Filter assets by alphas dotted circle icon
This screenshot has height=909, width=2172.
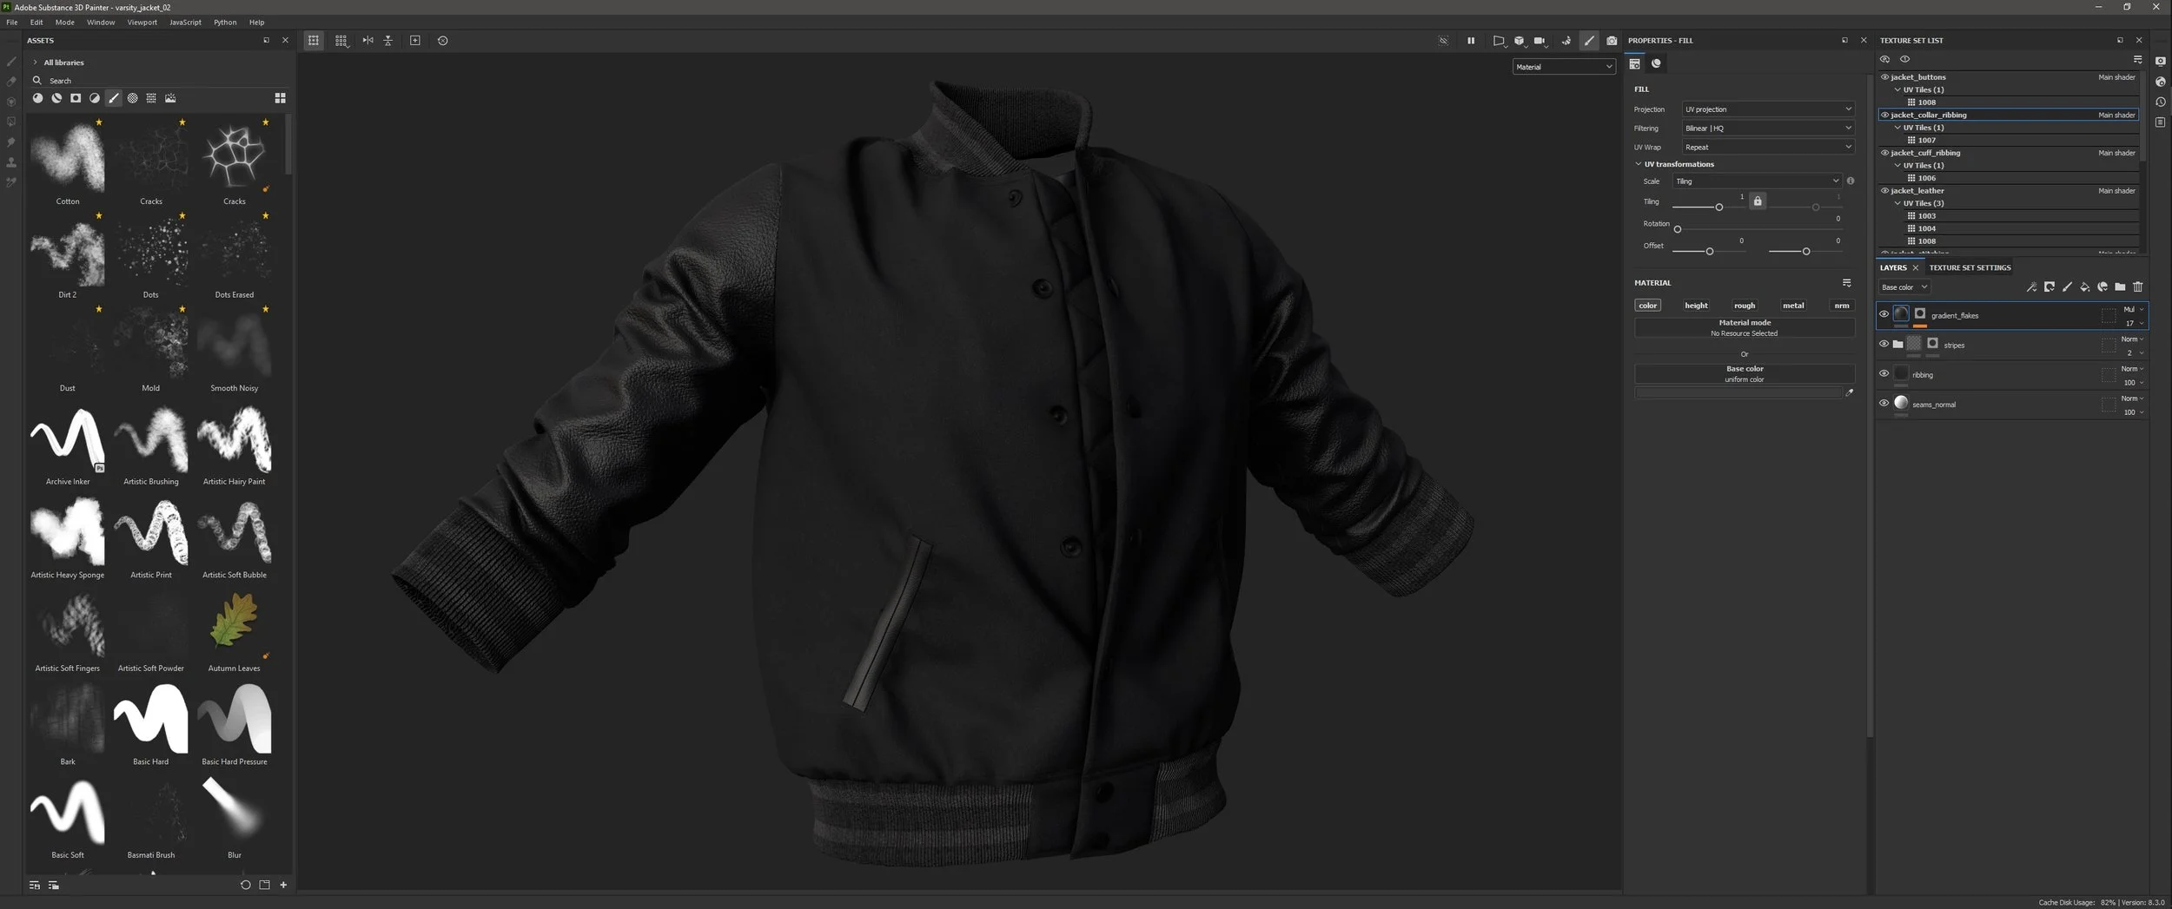point(133,98)
